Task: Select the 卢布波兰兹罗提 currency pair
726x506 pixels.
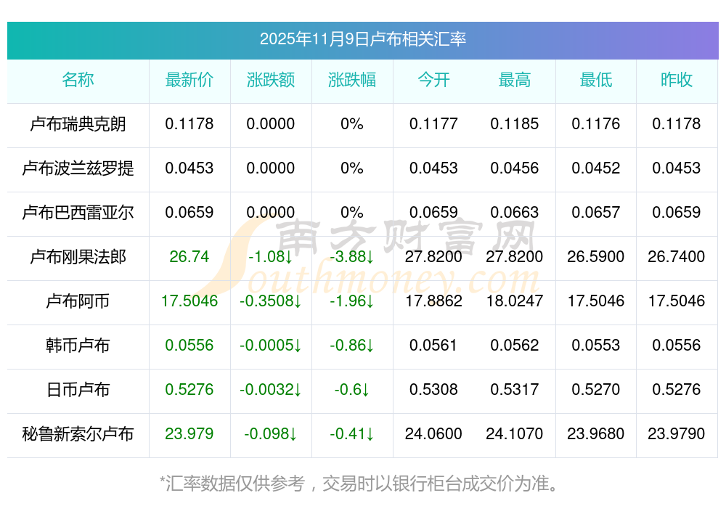Action: (x=78, y=168)
